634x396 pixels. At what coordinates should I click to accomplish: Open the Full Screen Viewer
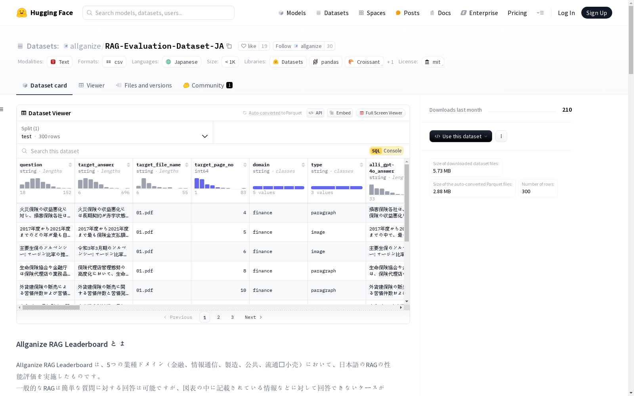381,113
